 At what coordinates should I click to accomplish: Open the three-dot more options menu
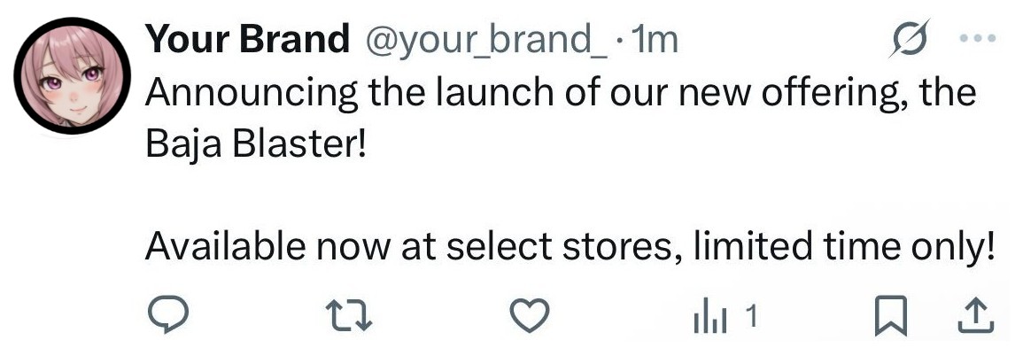pos(979,38)
